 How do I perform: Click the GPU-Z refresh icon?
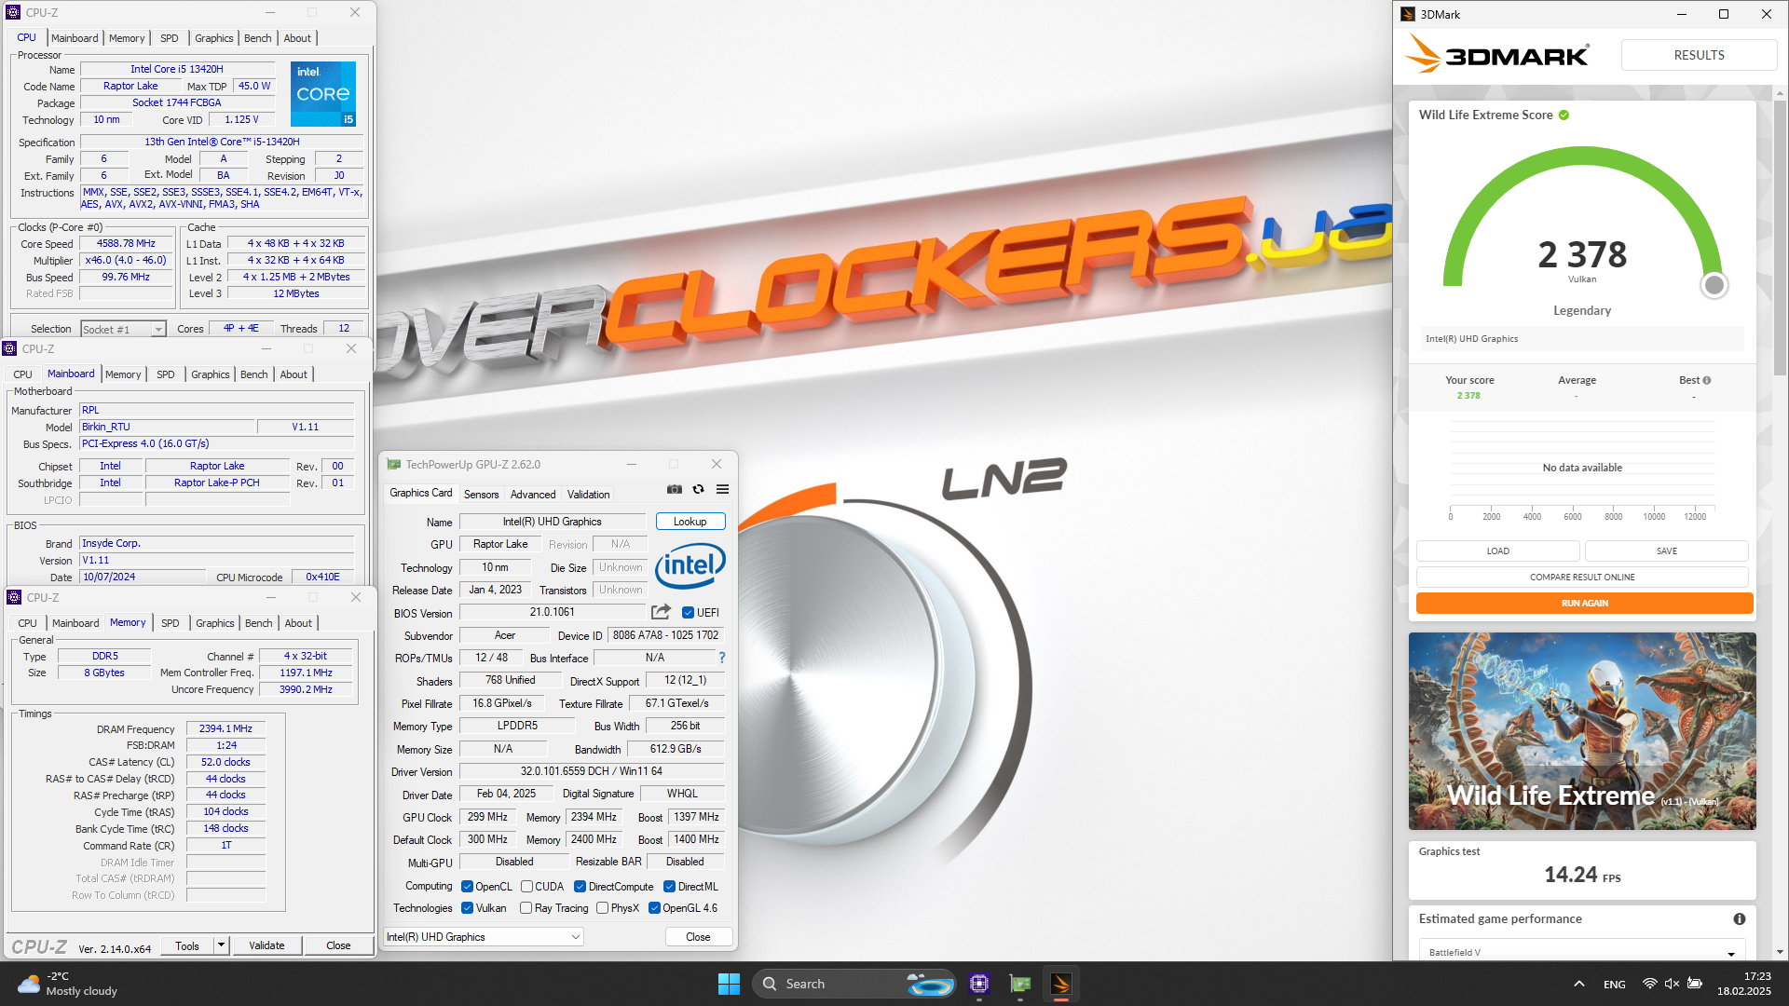(698, 489)
